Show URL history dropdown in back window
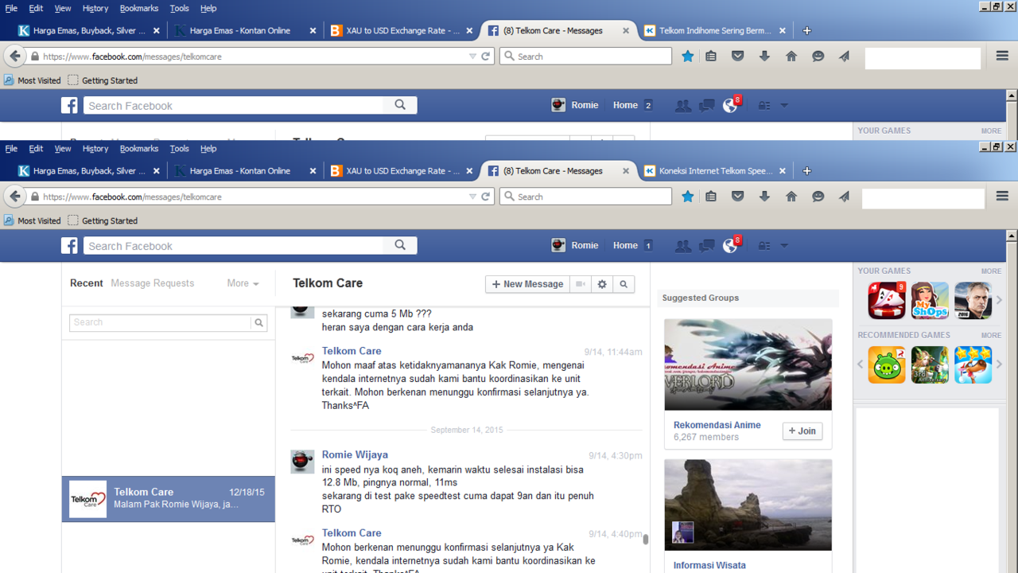The height and width of the screenshot is (573, 1018). pos(472,57)
